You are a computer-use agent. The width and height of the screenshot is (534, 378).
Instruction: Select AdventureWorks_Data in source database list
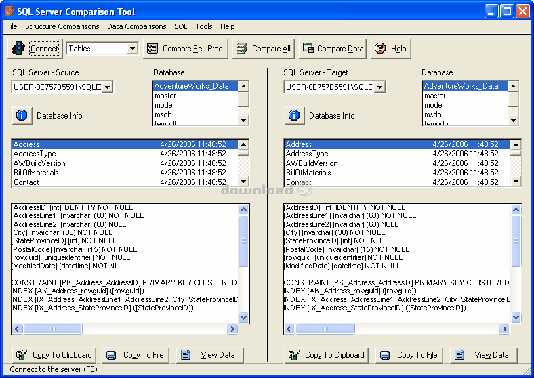pyautogui.click(x=195, y=86)
